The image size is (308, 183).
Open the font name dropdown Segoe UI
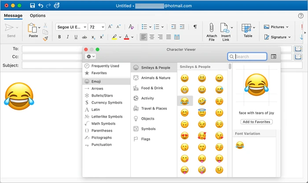(x=71, y=27)
